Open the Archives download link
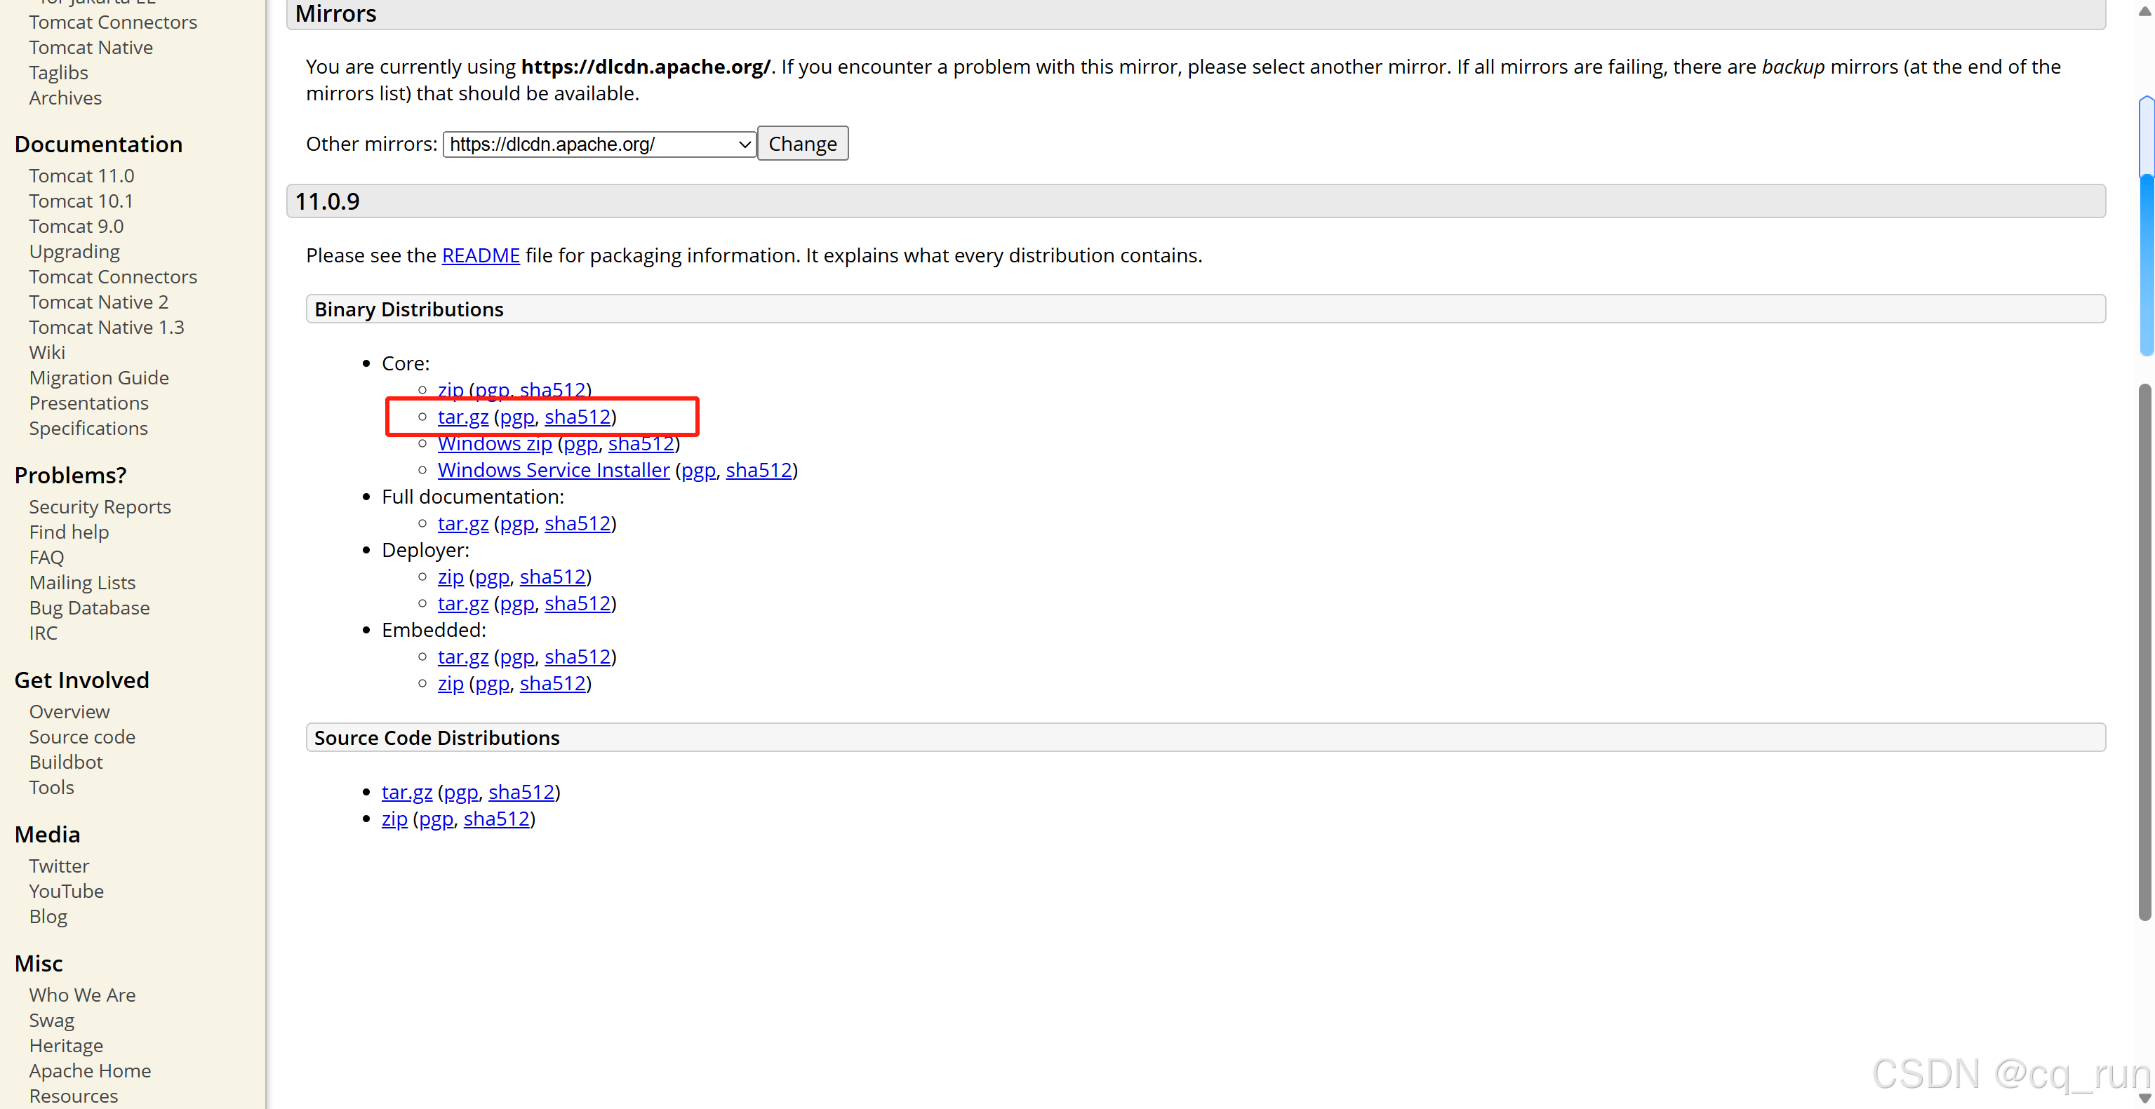Screen dimensions: 2155x1109 (65, 98)
